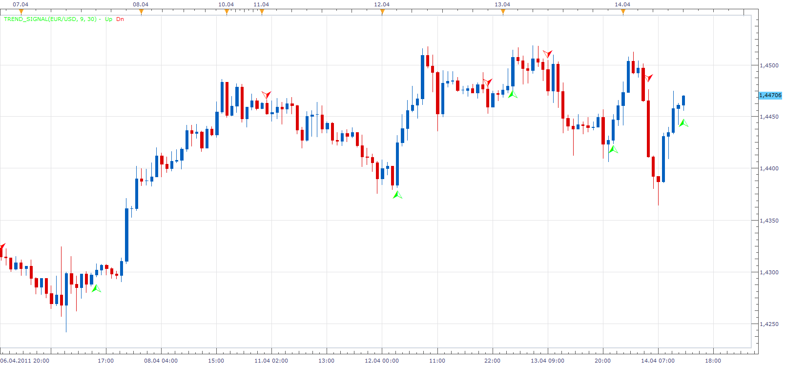This screenshot has height=366, width=786.
Task: Click the '13:00' time axis label
Action: click(x=327, y=361)
